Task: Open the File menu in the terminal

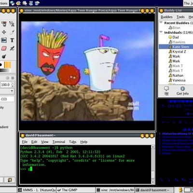Action: pyautogui.click(x=25, y=142)
